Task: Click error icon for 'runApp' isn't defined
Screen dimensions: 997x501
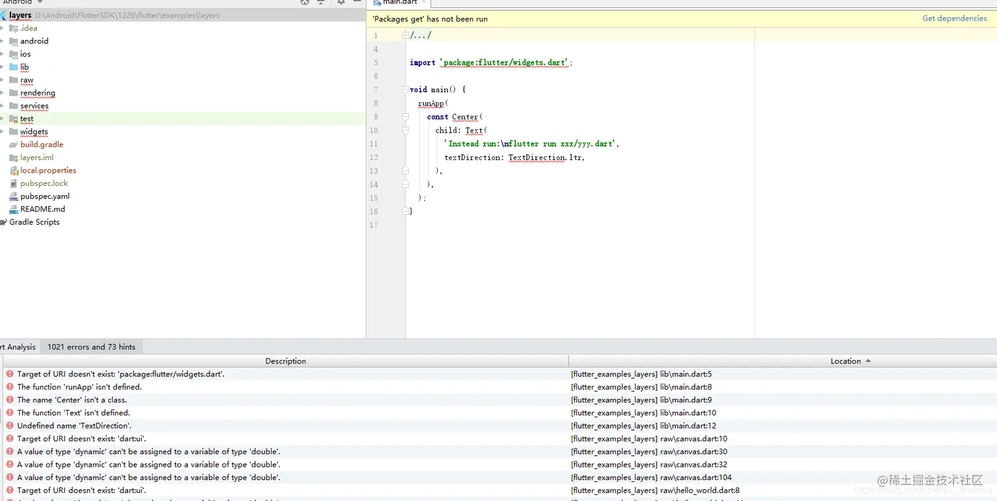Action: tap(10, 387)
